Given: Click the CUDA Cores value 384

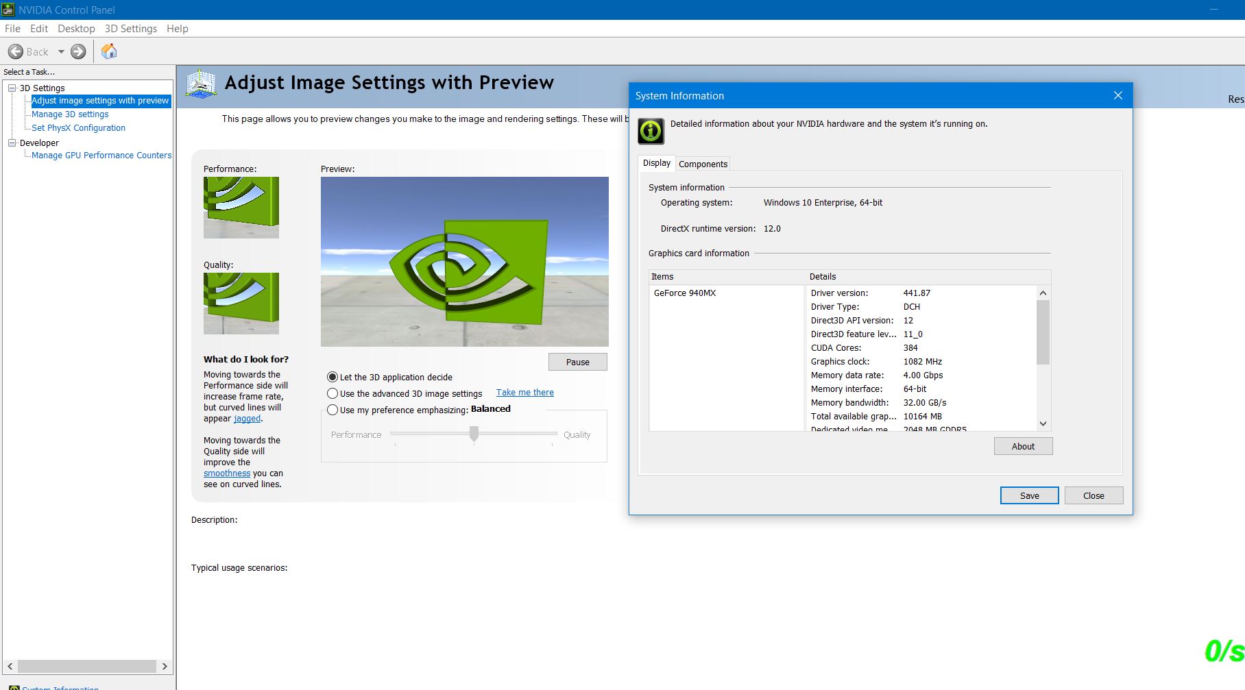Looking at the screenshot, I should pos(910,348).
